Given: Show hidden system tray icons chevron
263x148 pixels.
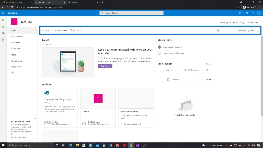Looking at the screenshot, I should pyautogui.click(x=227, y=145).
